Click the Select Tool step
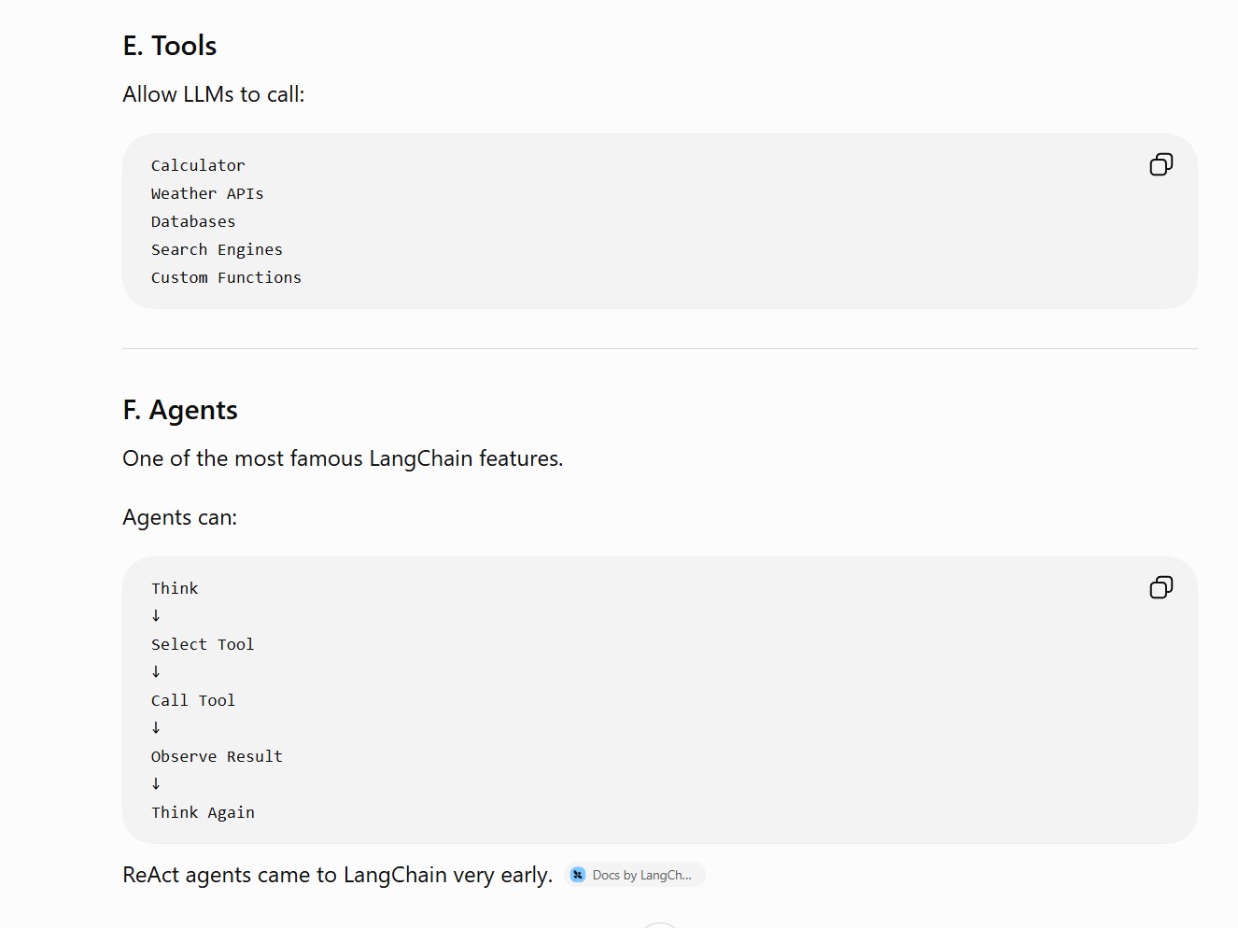The height and width of the screenshot is (928, 1238). coord(203,644)
